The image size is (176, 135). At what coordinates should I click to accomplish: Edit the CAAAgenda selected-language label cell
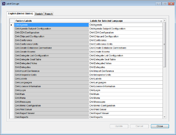(x=126, y=25)
